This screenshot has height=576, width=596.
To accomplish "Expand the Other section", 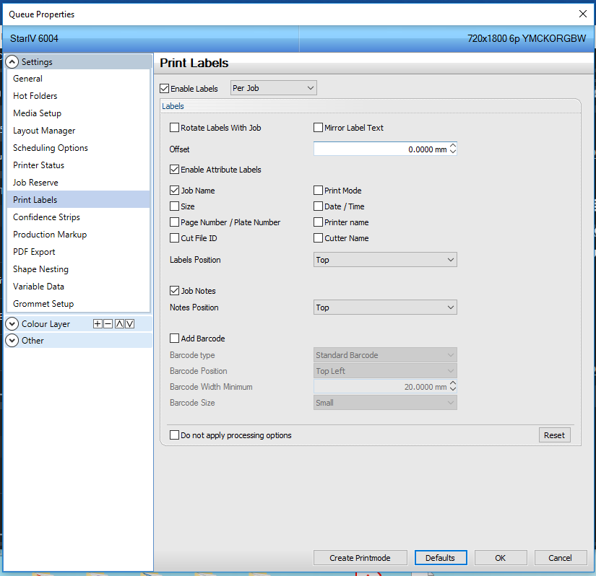I will pos(12,341).
